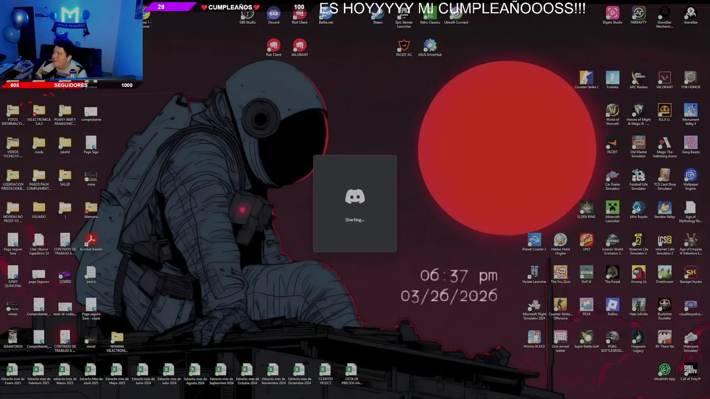The width and height of the screenshot is (710, 399).
Task: Open the GravaStar Mechanic shortcut
Action: click(x=665, y=17)
